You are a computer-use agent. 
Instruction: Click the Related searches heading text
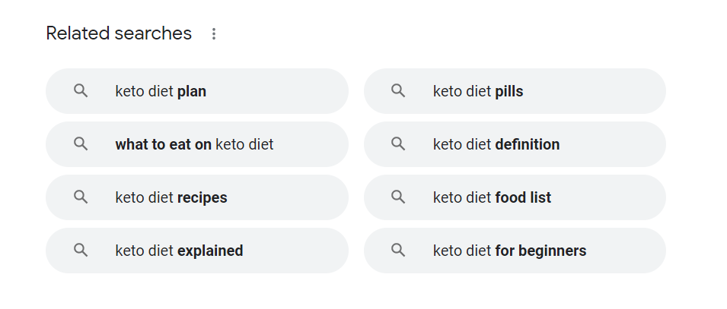click(119, 33)
